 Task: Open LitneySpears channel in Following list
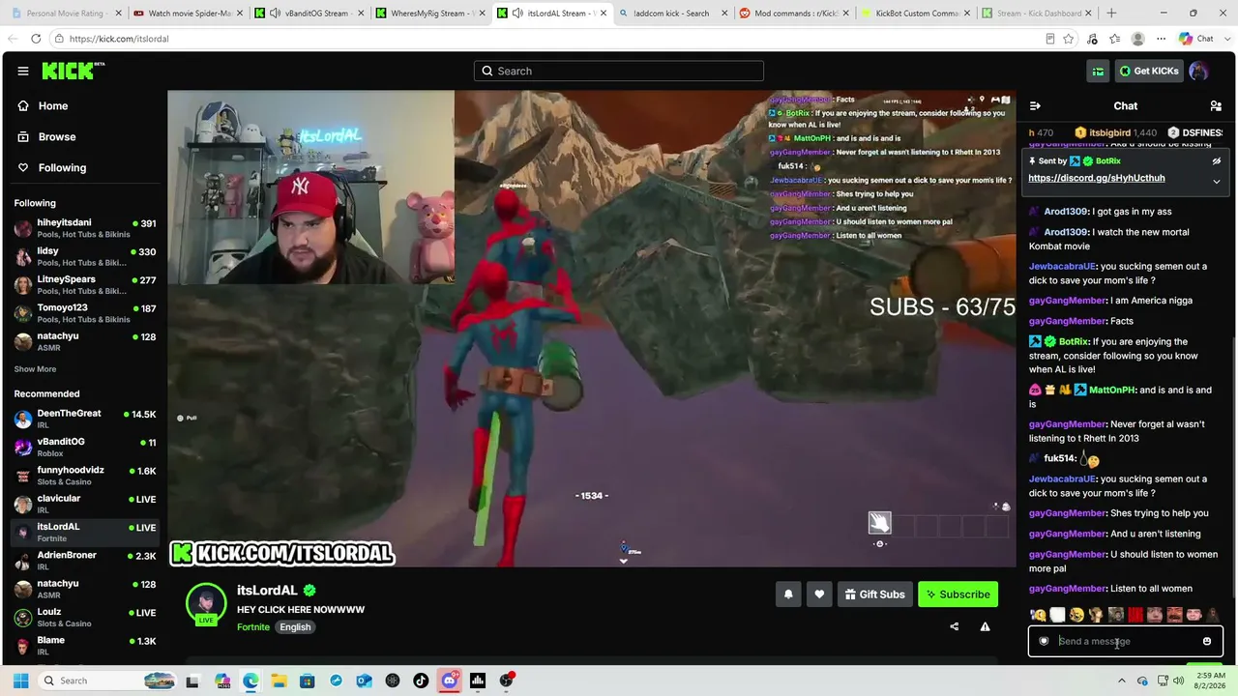[x=83, y=284]
